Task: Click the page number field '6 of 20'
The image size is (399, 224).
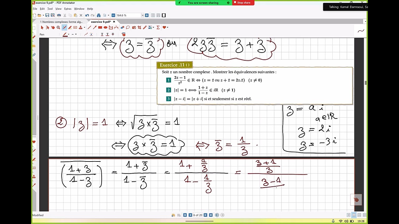Action: click(x=198, y=215)
